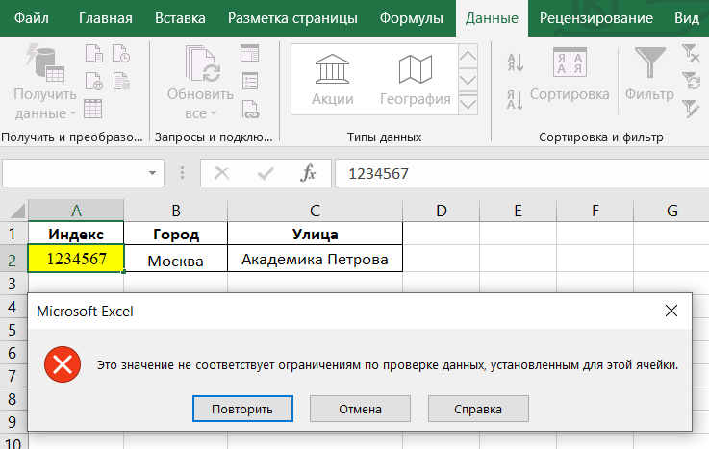Sort ascending A to Я
This screenshot has width=709, height=449.
515,62
